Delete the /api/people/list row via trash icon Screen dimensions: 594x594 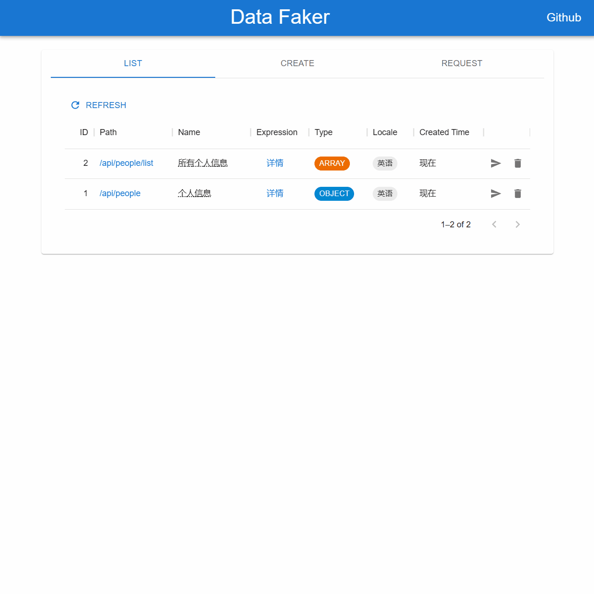518,163
